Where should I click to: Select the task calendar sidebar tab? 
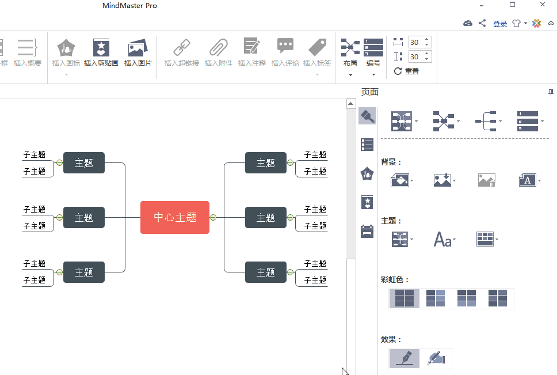pos(367,231)
